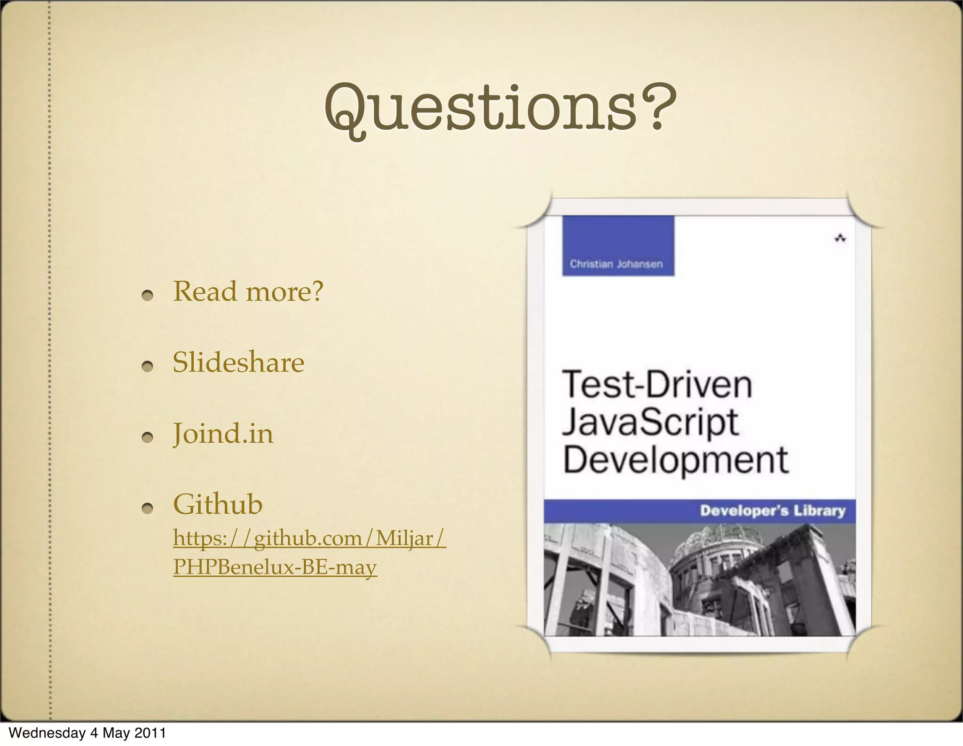Click the publisher logo at the cover's top right
Screen dimensions: 963x746
point(840,239)
